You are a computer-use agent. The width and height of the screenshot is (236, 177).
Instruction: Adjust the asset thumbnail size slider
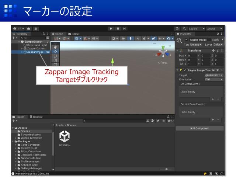coord(166,169)
